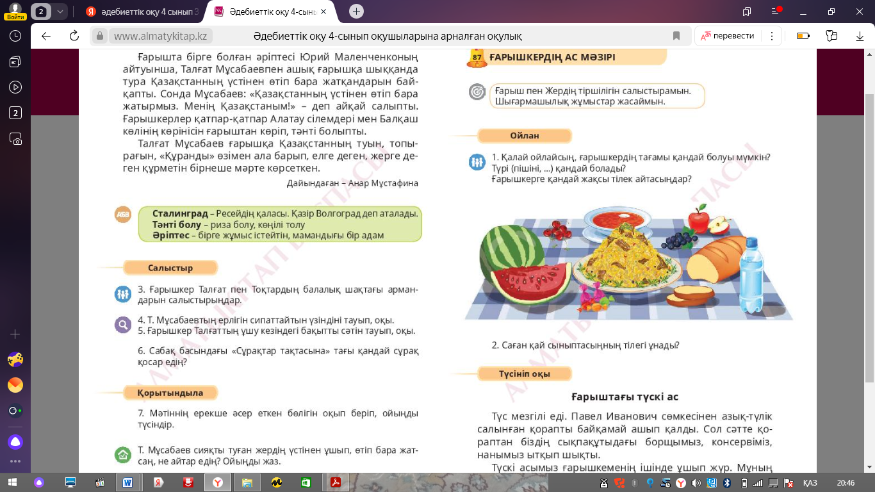Open the orange mail app in sidebar
The height and width of the screenshot is (492, 875).
(15, 385)
